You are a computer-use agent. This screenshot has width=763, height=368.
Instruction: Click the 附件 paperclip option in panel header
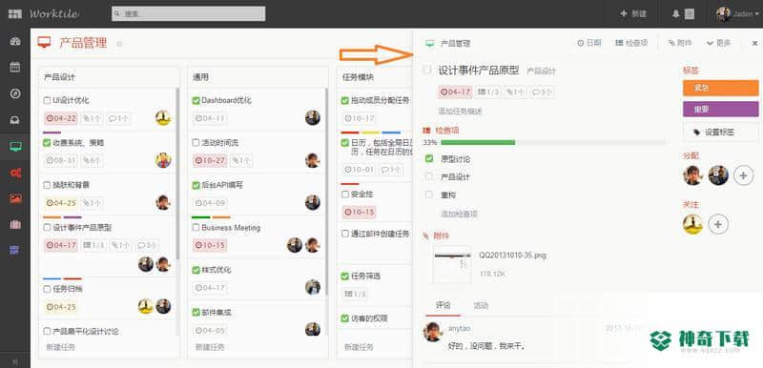[x=680, y=43]
